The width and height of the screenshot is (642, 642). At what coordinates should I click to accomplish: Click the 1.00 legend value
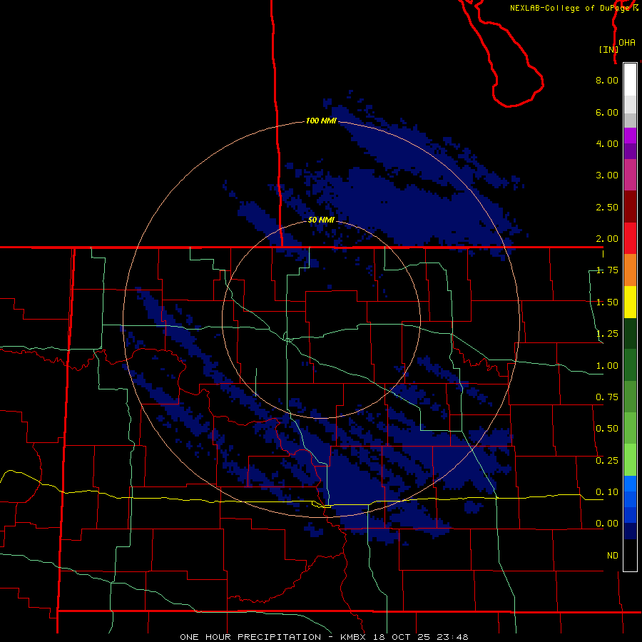(x=607, y=366)
